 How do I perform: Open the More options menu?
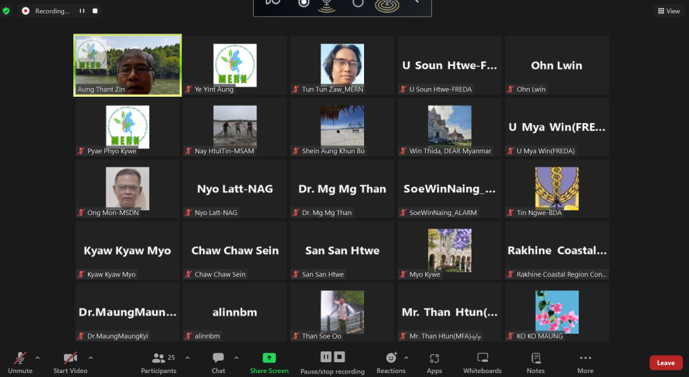coord(585,359)
